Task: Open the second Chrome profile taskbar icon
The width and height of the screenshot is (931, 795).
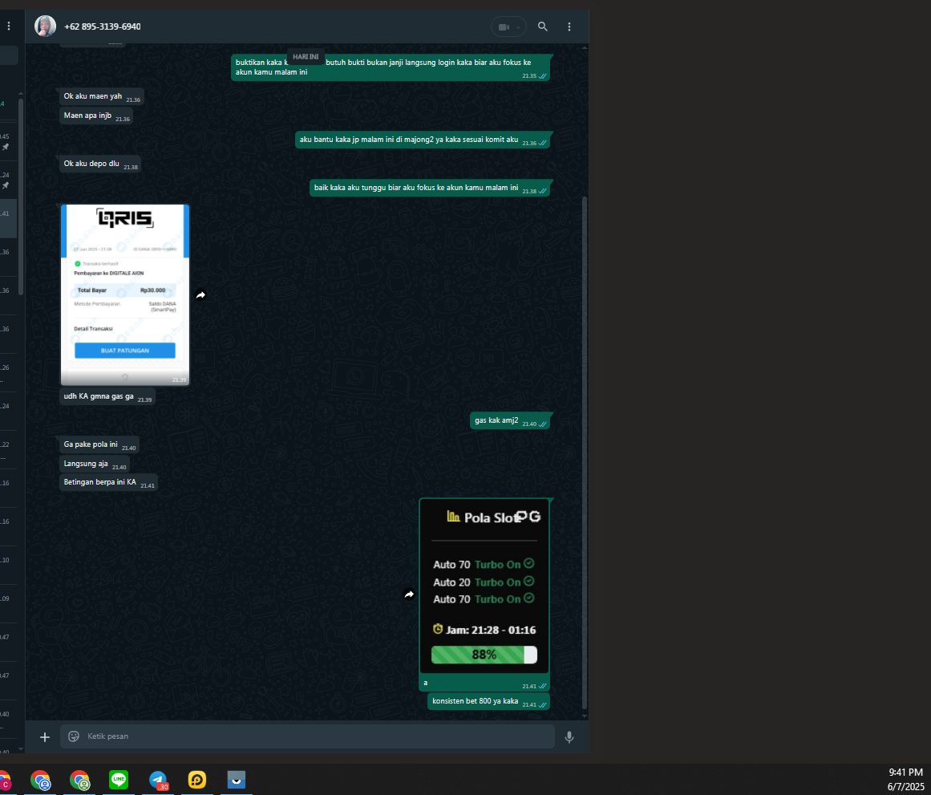Action: [x=79, y=780]
